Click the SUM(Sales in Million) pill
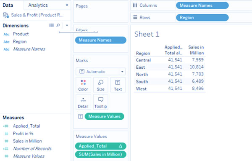The height and width of the screenshot is (161, 252). (101, 154)
